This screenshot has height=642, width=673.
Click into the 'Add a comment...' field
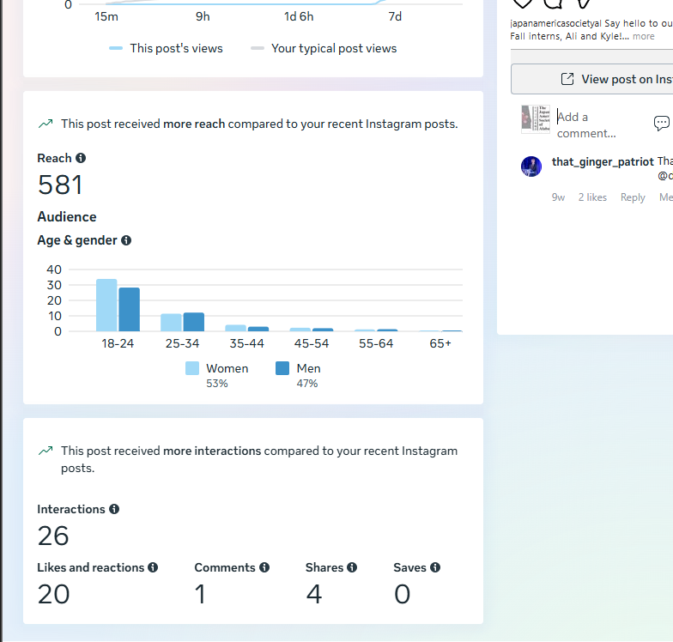point(592,124)
